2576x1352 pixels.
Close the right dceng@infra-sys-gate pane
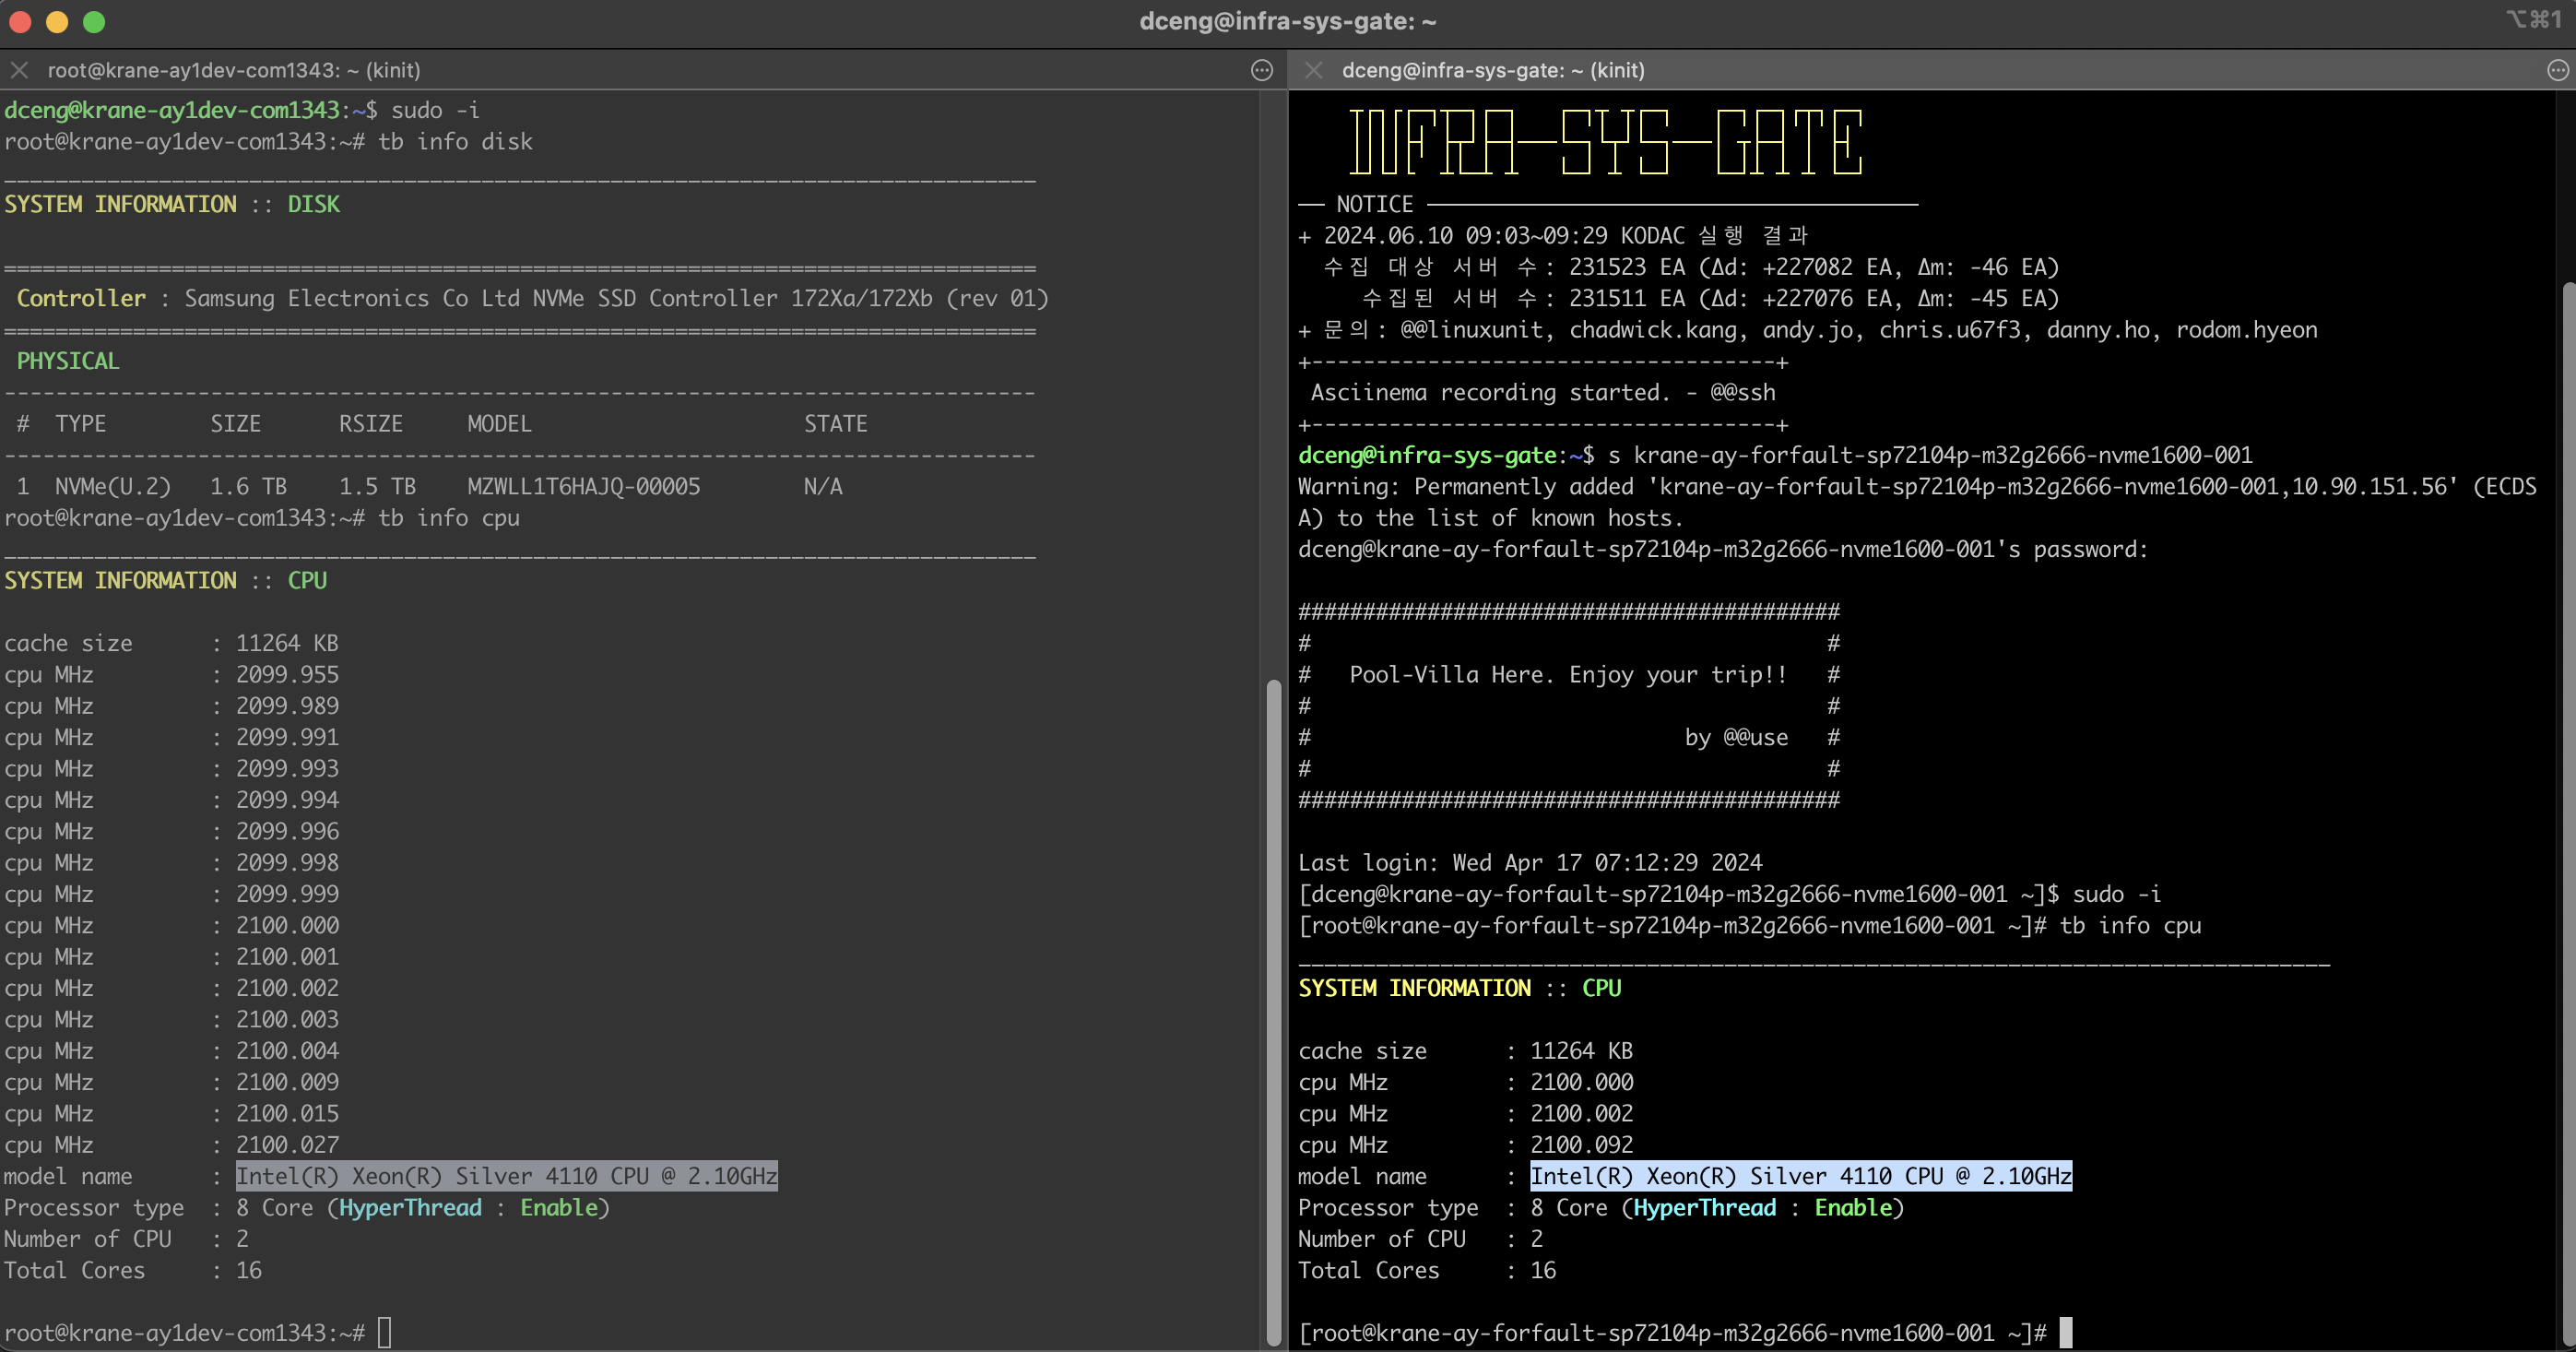pos(1314,70)
